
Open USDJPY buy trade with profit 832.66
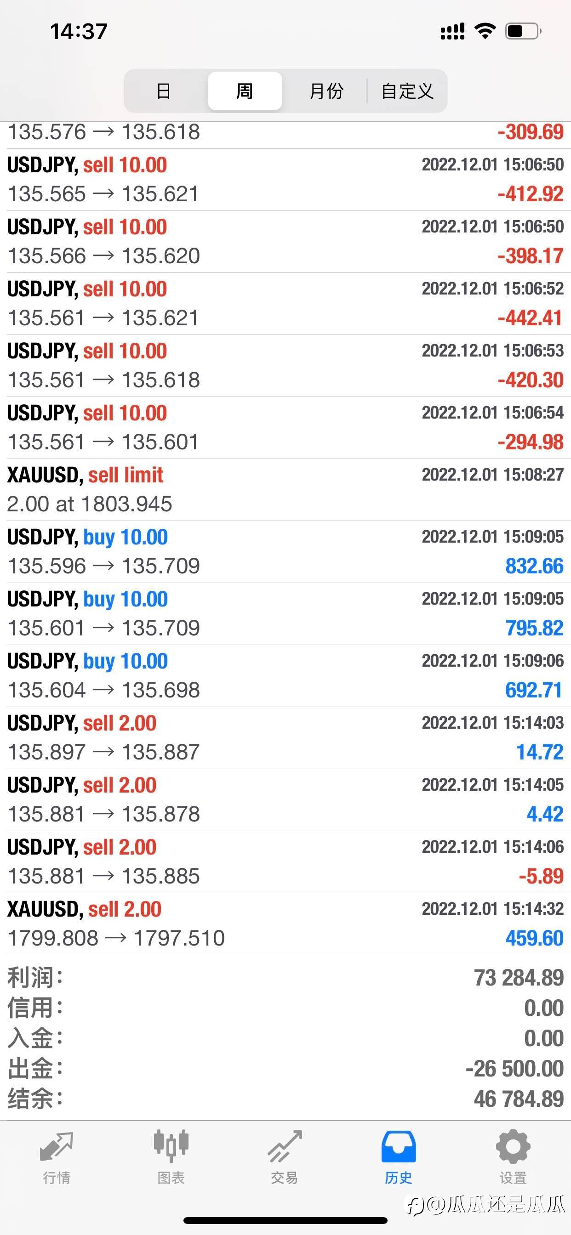pos(285,551)
